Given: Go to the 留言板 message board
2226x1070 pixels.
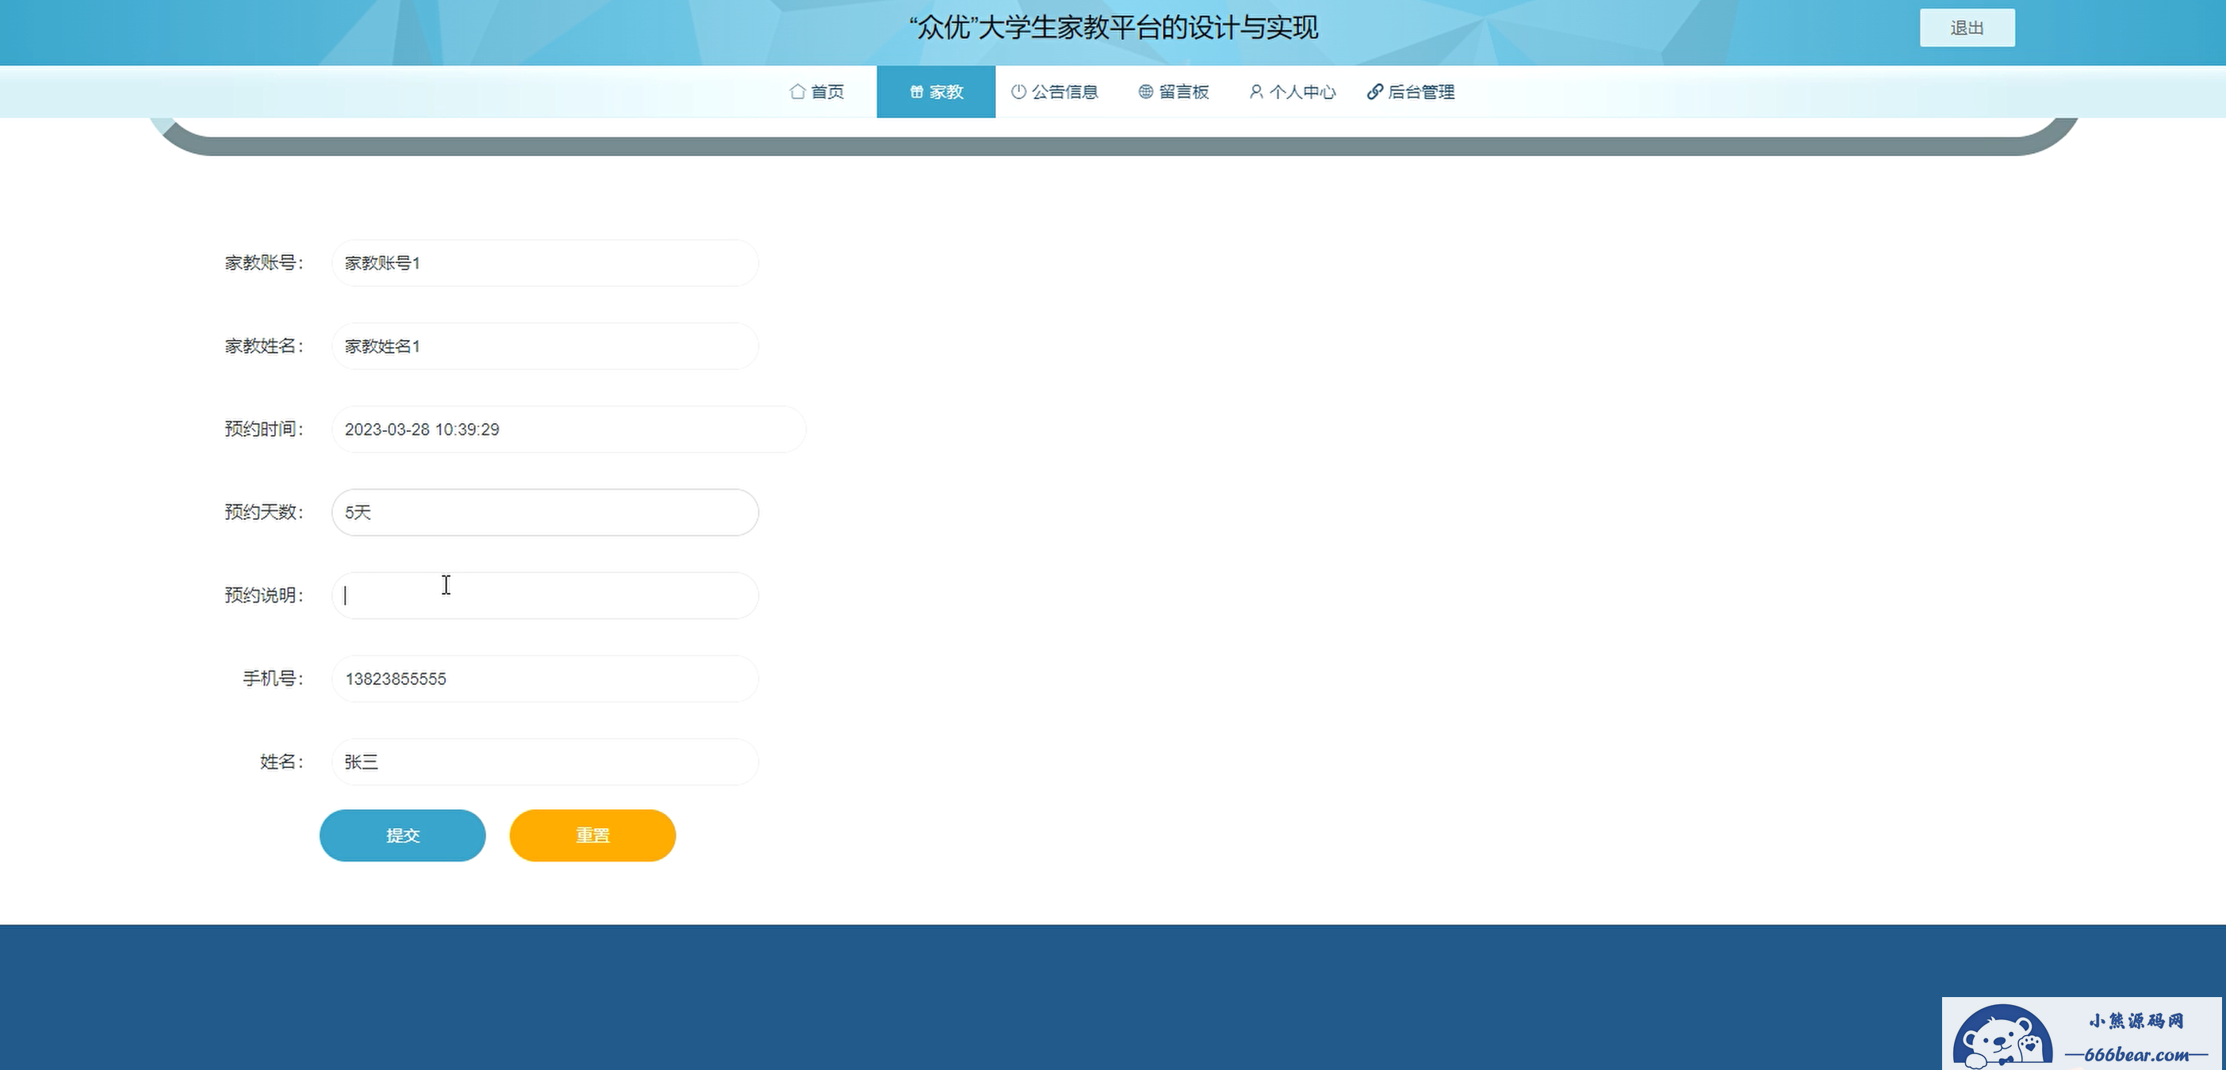Looking at the screenshot, I should [x=1174, y=91].
